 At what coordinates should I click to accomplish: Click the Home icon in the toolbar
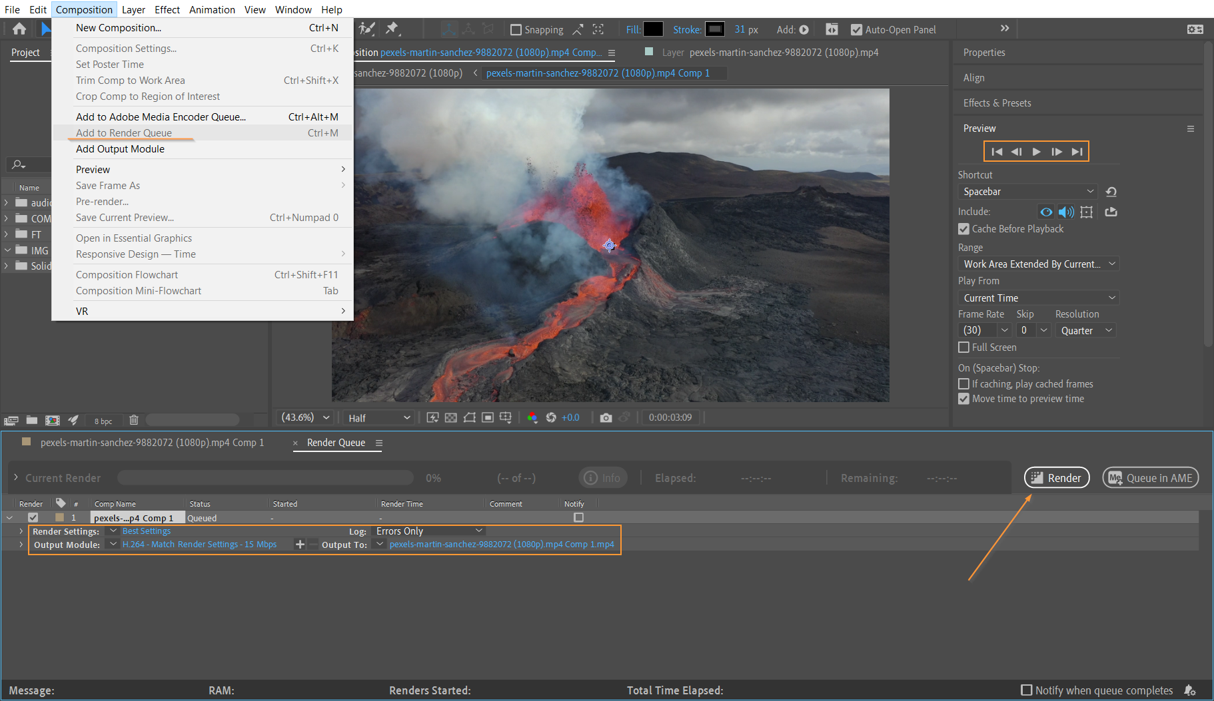(19, 29)
